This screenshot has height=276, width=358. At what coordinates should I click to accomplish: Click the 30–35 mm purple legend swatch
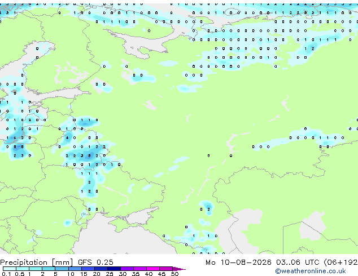pyautogui.click(x=126, y=269)
